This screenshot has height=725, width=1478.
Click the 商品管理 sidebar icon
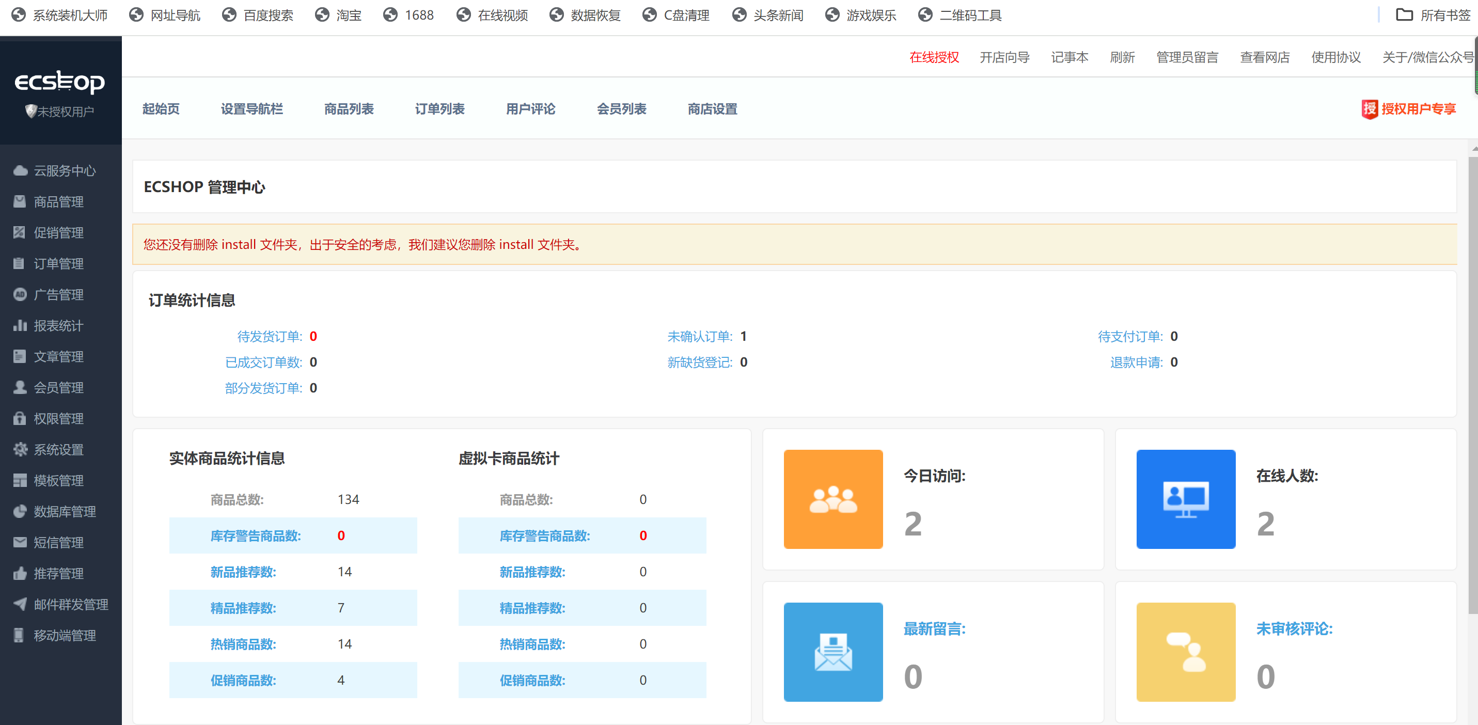(x=20, y=201)
